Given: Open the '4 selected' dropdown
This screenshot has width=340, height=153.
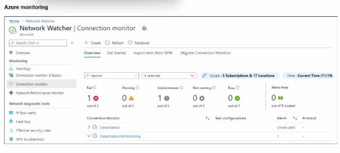Looking at the screenshot, I should pos(169,76).
